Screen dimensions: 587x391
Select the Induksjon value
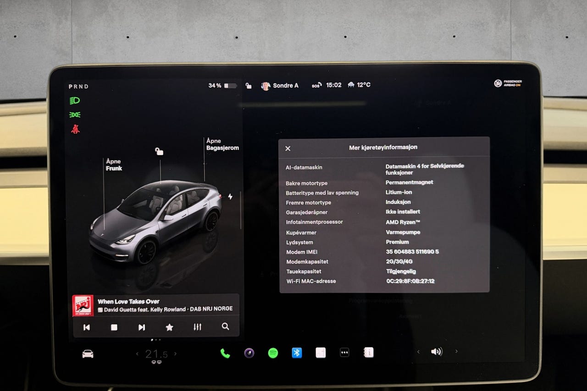tap(398, 202)
